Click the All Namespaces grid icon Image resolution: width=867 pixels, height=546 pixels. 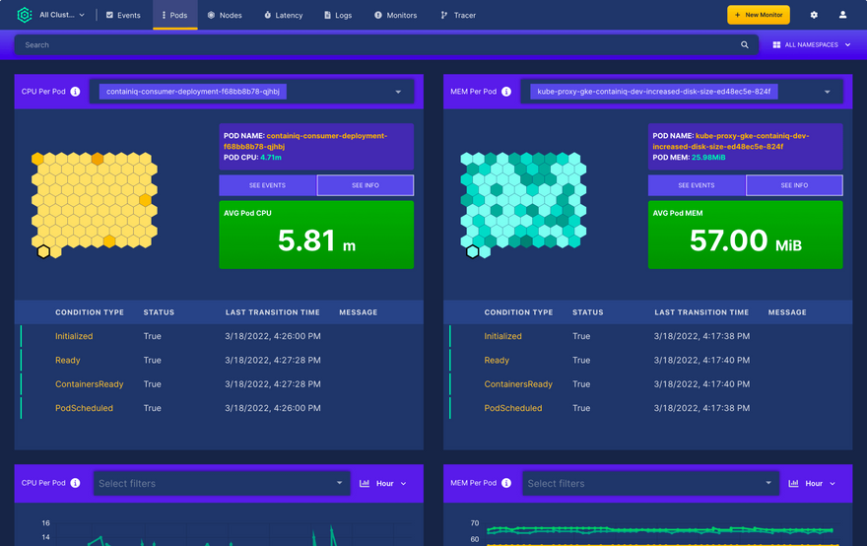pos(776,45)
